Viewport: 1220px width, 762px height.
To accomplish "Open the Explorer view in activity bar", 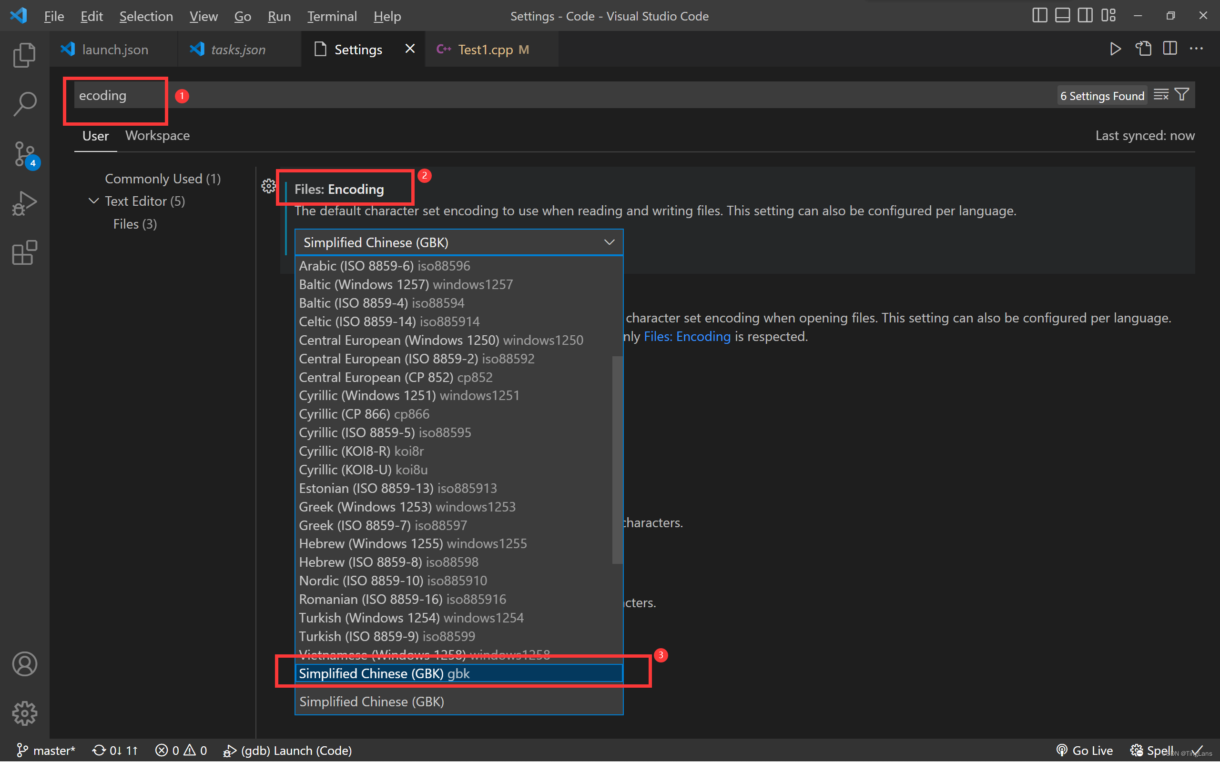I will click(24, 54).
